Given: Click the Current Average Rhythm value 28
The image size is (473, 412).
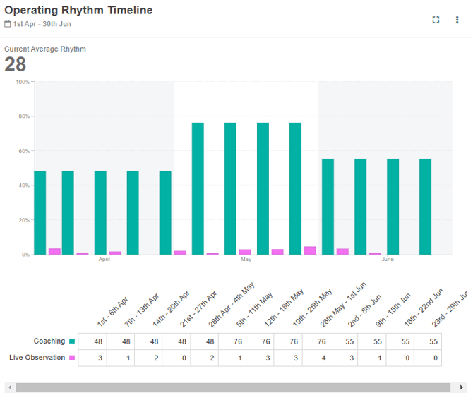Looking at the screenshot, I should click(x=16, y=65).
